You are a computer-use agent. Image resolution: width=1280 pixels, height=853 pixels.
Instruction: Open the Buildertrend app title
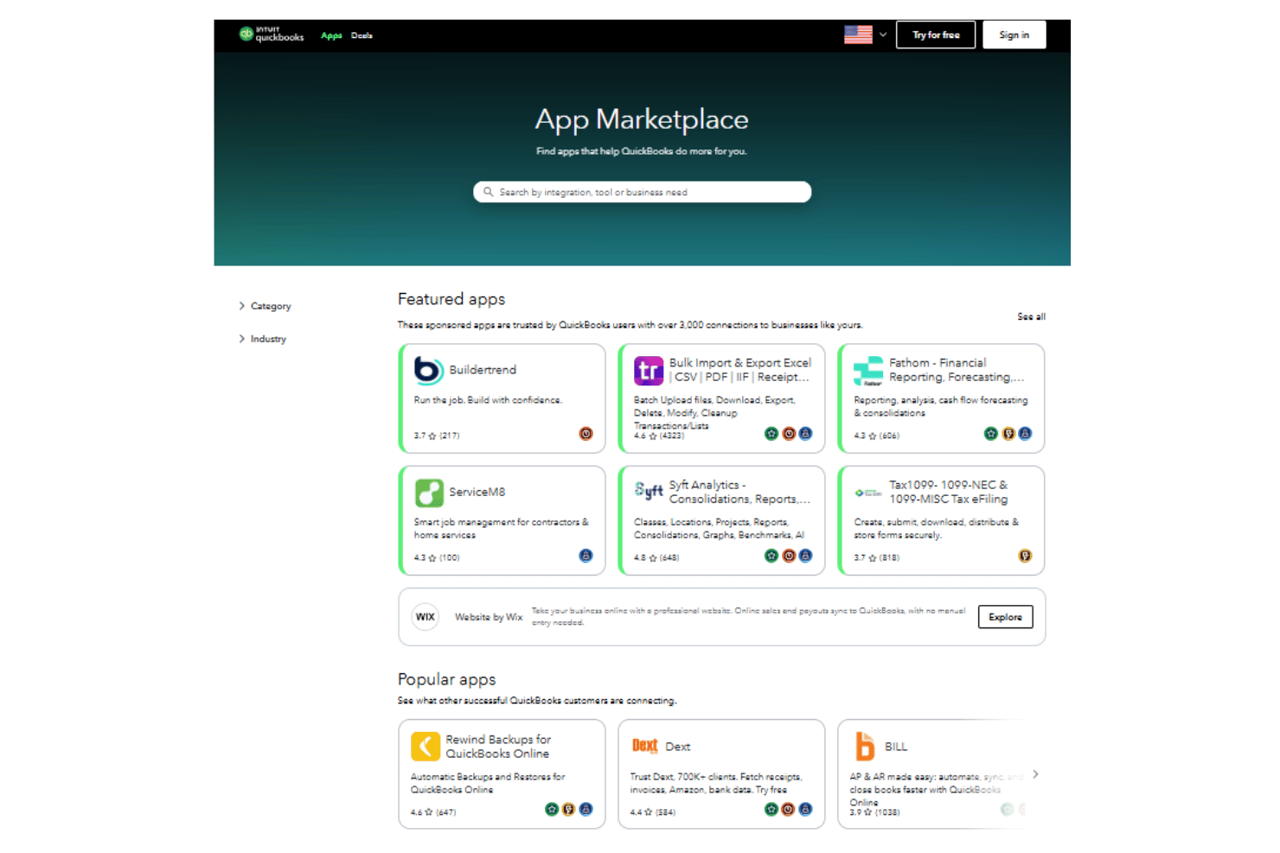tap(483, 370)
